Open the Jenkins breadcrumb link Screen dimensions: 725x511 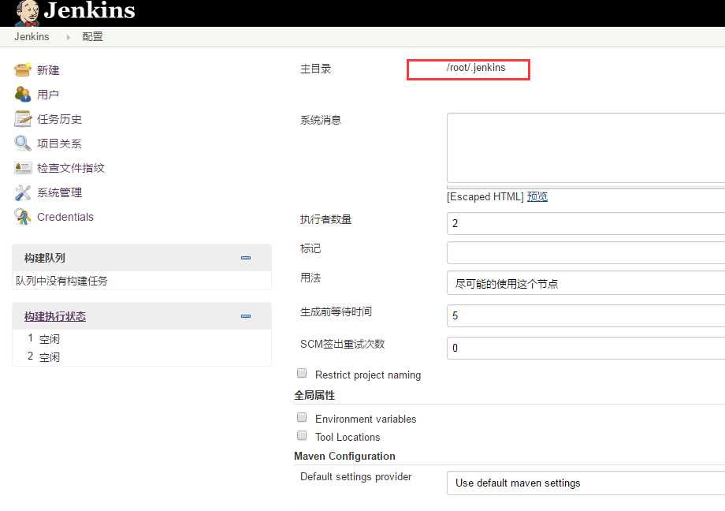(x=32, y=36)
